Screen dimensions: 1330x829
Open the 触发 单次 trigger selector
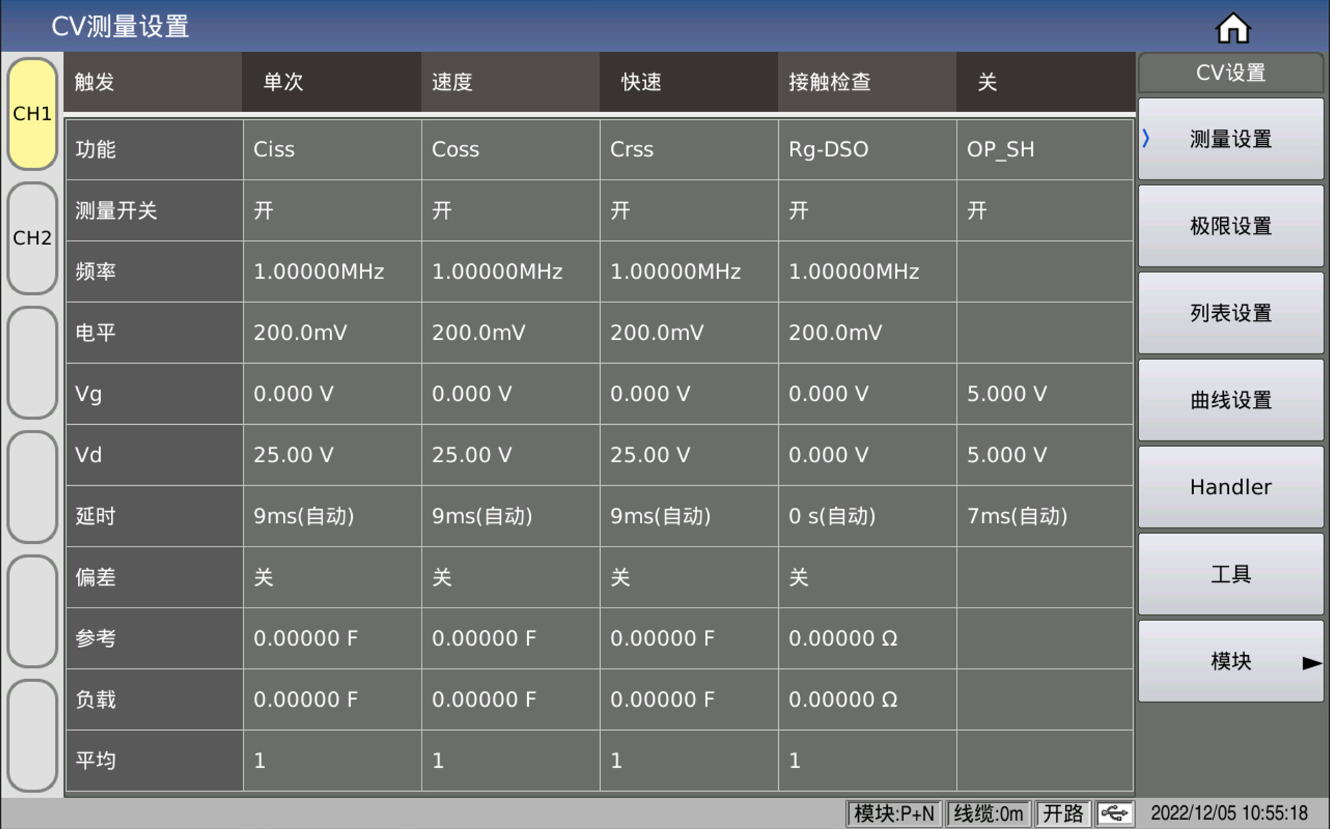point(332,82)
